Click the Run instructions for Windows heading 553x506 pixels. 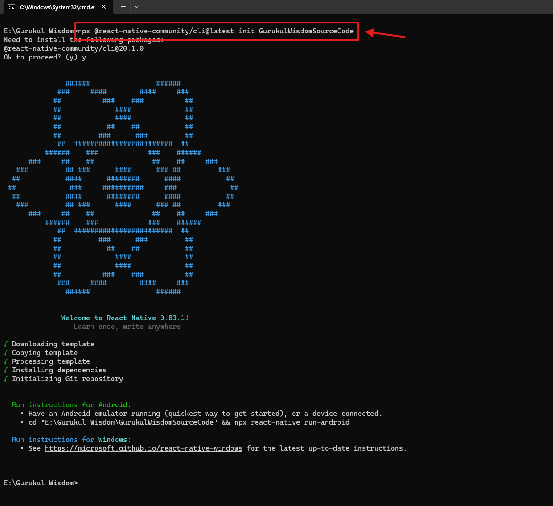click(71, 440)
